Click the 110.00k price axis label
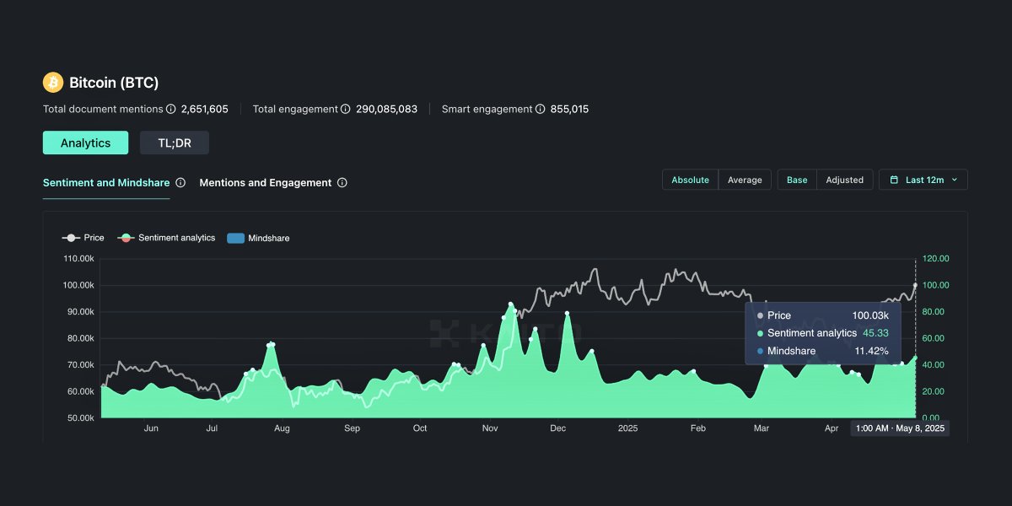 coord(77,258)
